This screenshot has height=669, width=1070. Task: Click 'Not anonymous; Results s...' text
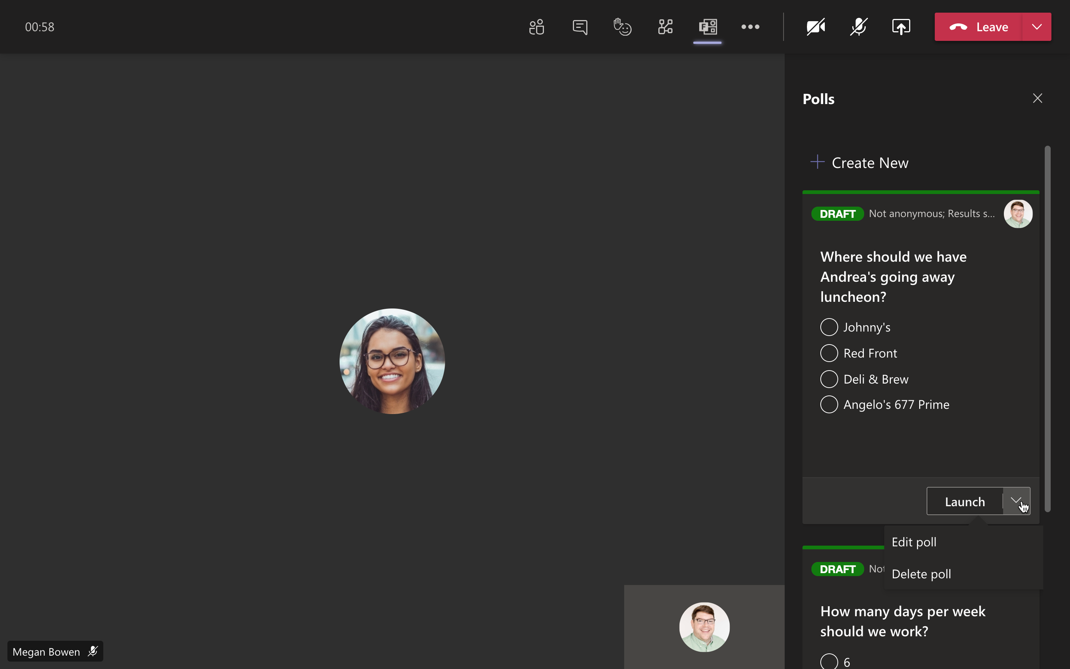click(x=932, y=214)
